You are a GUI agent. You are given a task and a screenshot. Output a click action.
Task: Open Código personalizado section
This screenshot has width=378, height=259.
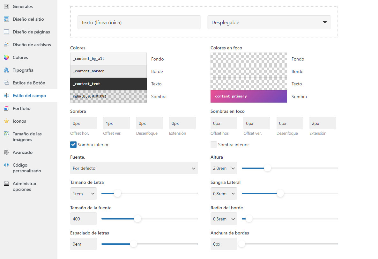tap(29, 168)
